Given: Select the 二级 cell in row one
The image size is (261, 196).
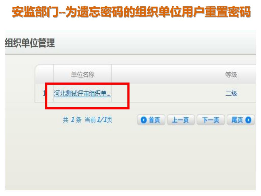Looking at the screenshot, I should (x=231, y=93).
